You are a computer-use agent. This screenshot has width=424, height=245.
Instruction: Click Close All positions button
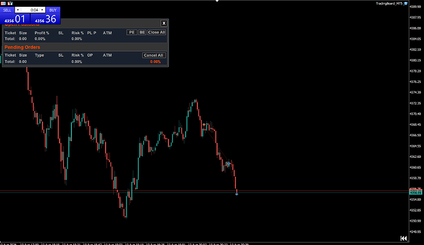pos(157,33)
